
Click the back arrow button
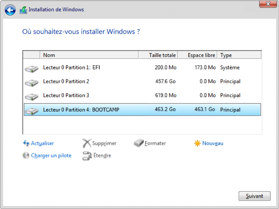(10, 10)
